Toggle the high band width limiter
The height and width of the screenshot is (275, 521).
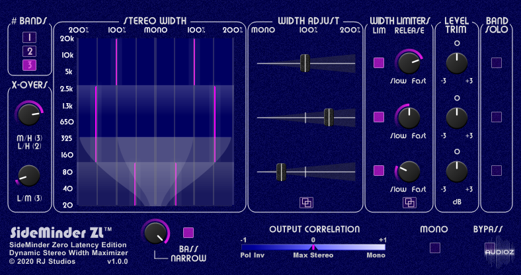[379, 63]
